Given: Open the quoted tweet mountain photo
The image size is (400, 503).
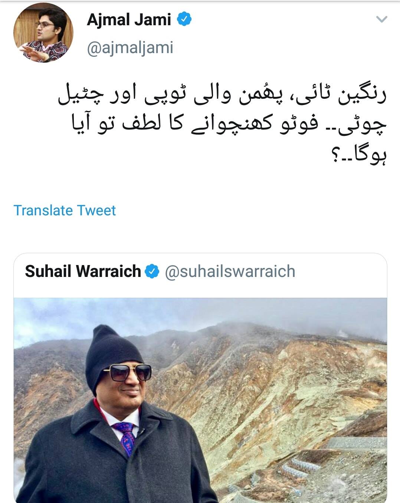Looking at the screenshot, I should click(200, 400).
